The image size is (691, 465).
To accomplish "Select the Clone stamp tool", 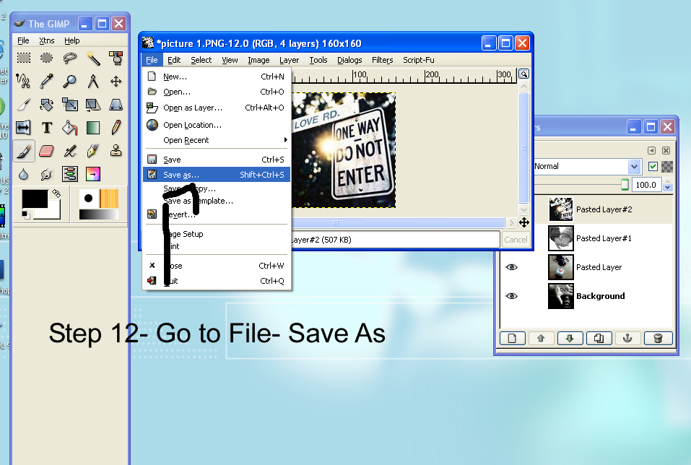I will point(116,151).
